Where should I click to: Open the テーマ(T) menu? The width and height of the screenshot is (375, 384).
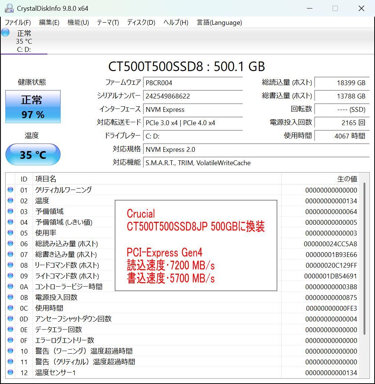(108, 23)
